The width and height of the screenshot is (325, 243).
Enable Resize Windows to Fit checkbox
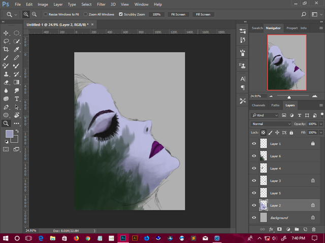tap(46, 14)
